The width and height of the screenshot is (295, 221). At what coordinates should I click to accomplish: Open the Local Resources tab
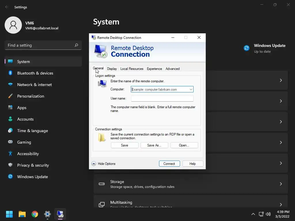coord(132,69)
